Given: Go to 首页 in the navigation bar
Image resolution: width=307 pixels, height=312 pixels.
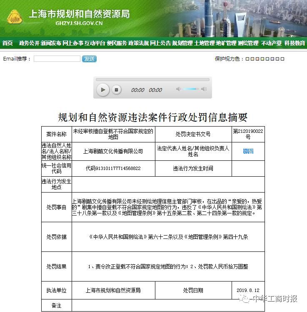Looking at the screenshot, I should [x=7, y=43].
